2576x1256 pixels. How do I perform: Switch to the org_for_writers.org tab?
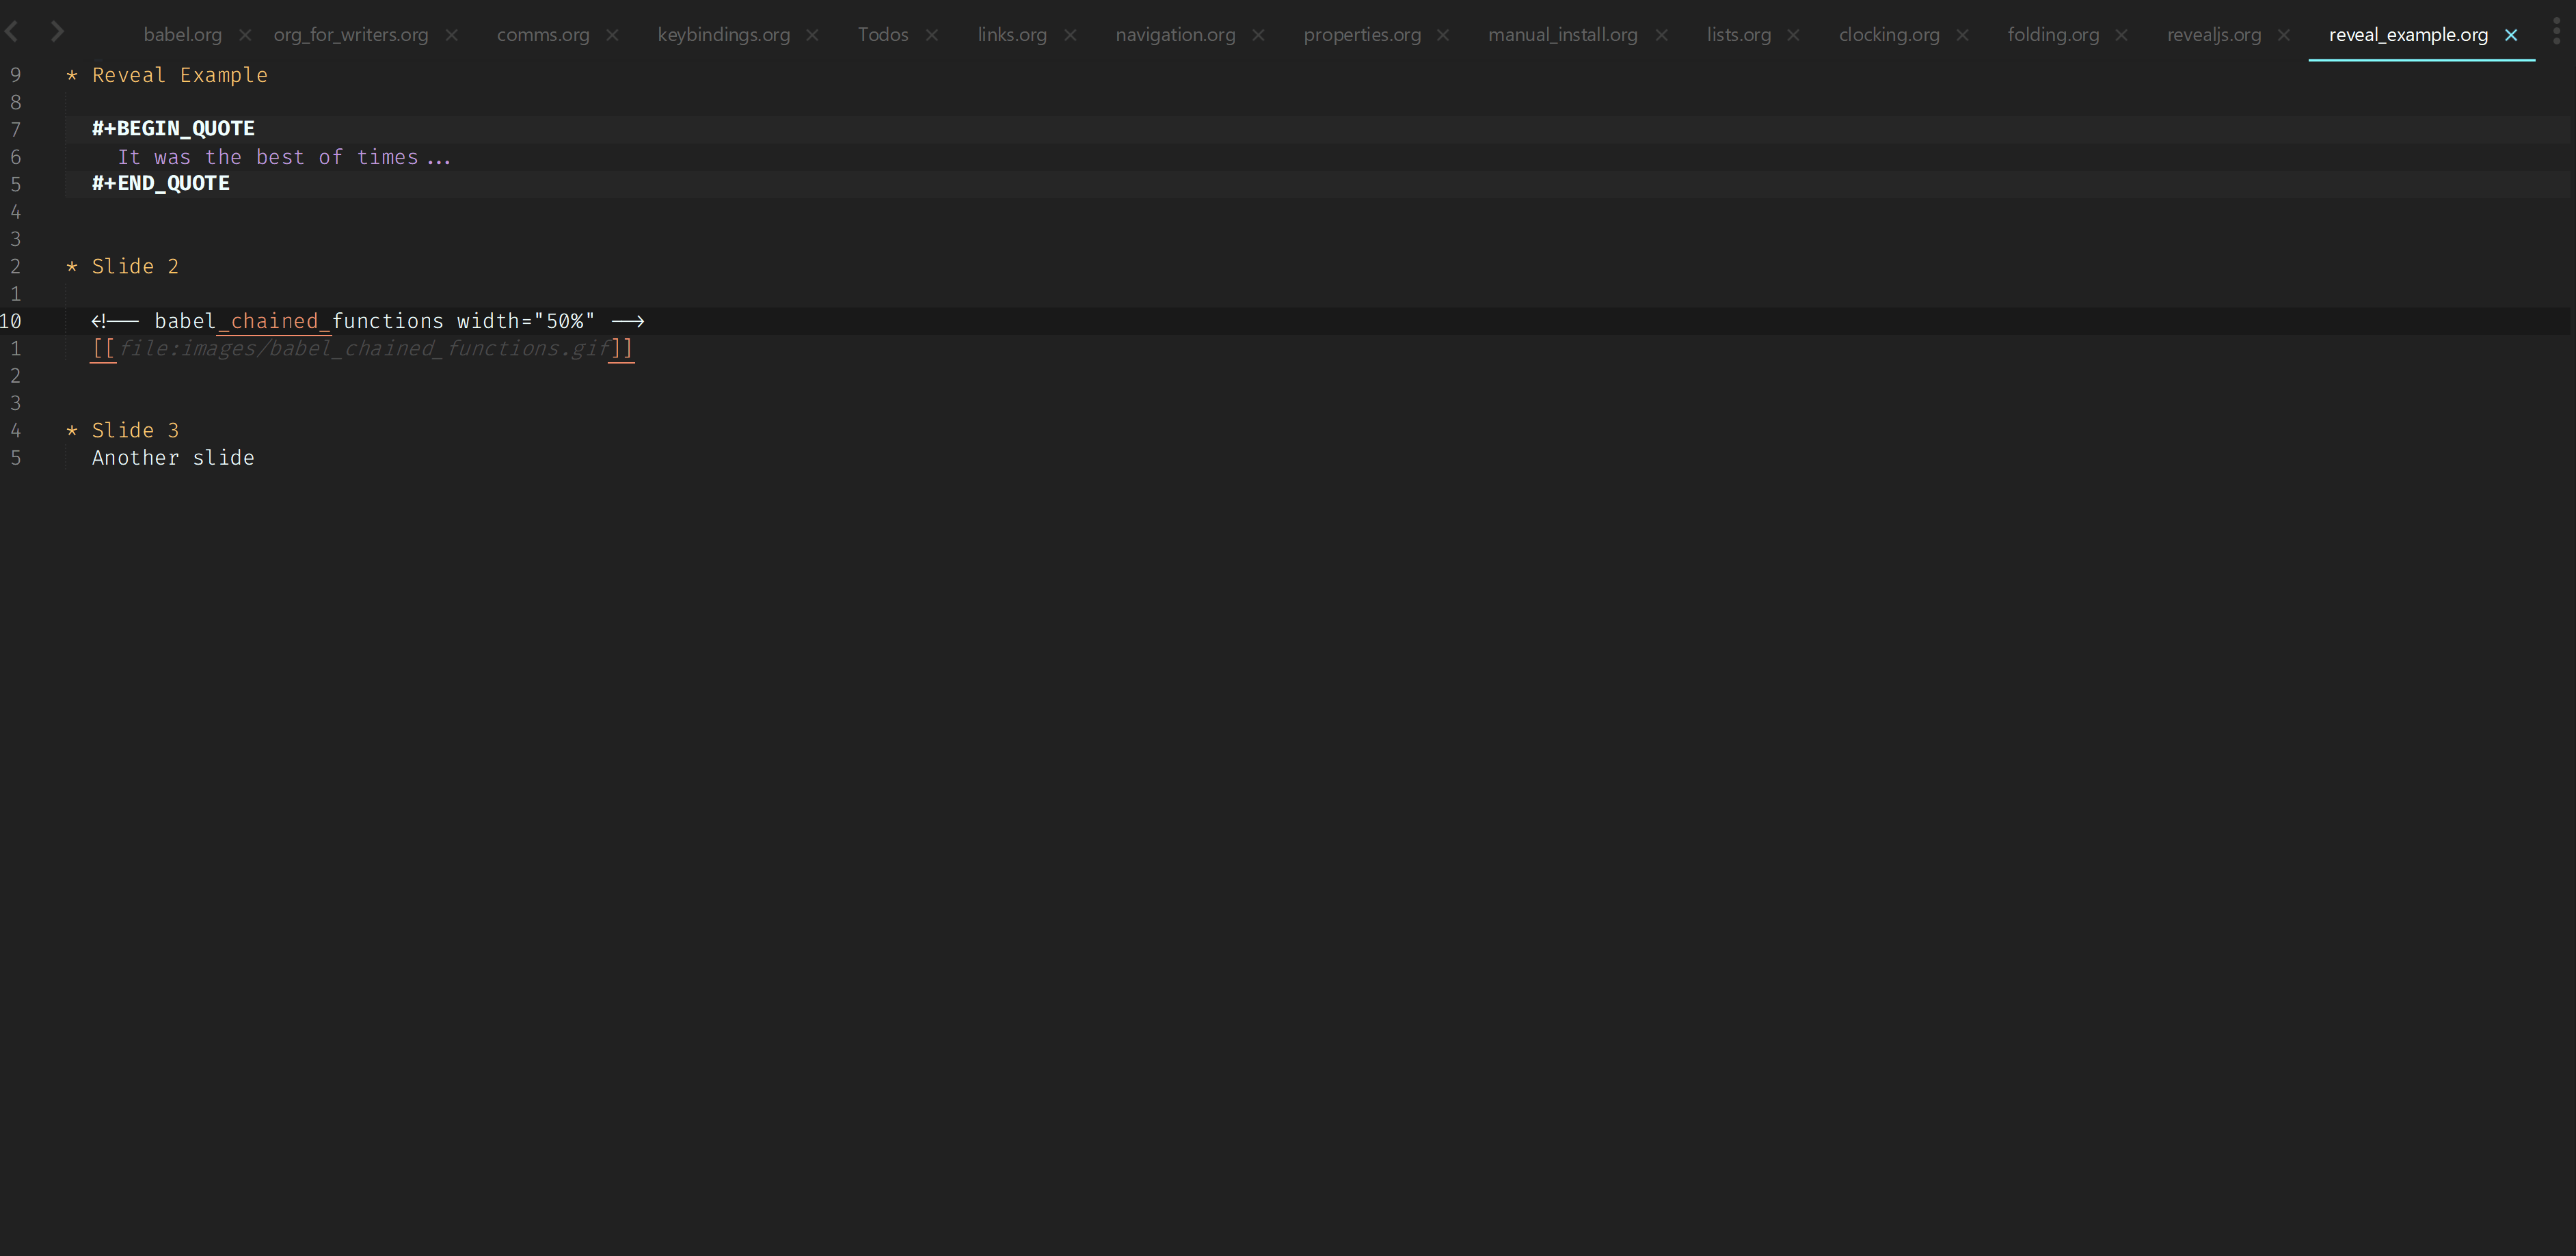350,35
